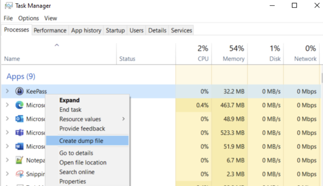
Task: Switch to the Performance tab
Action: [50, 30]
